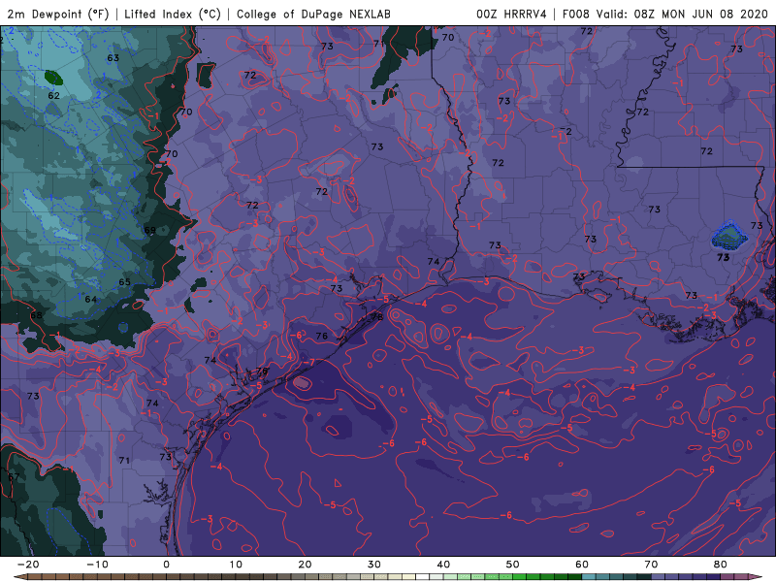776x582 pixels.
Task: Click the '00Z HRRRV4' model run label
Action: (511, 14)
